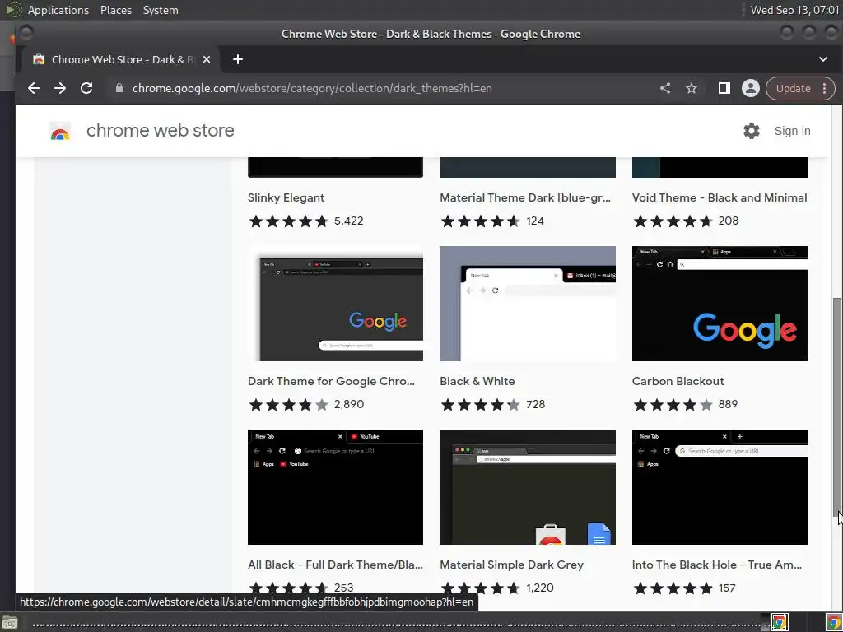Close the Chrome Web Store tab

pos(207,59)
